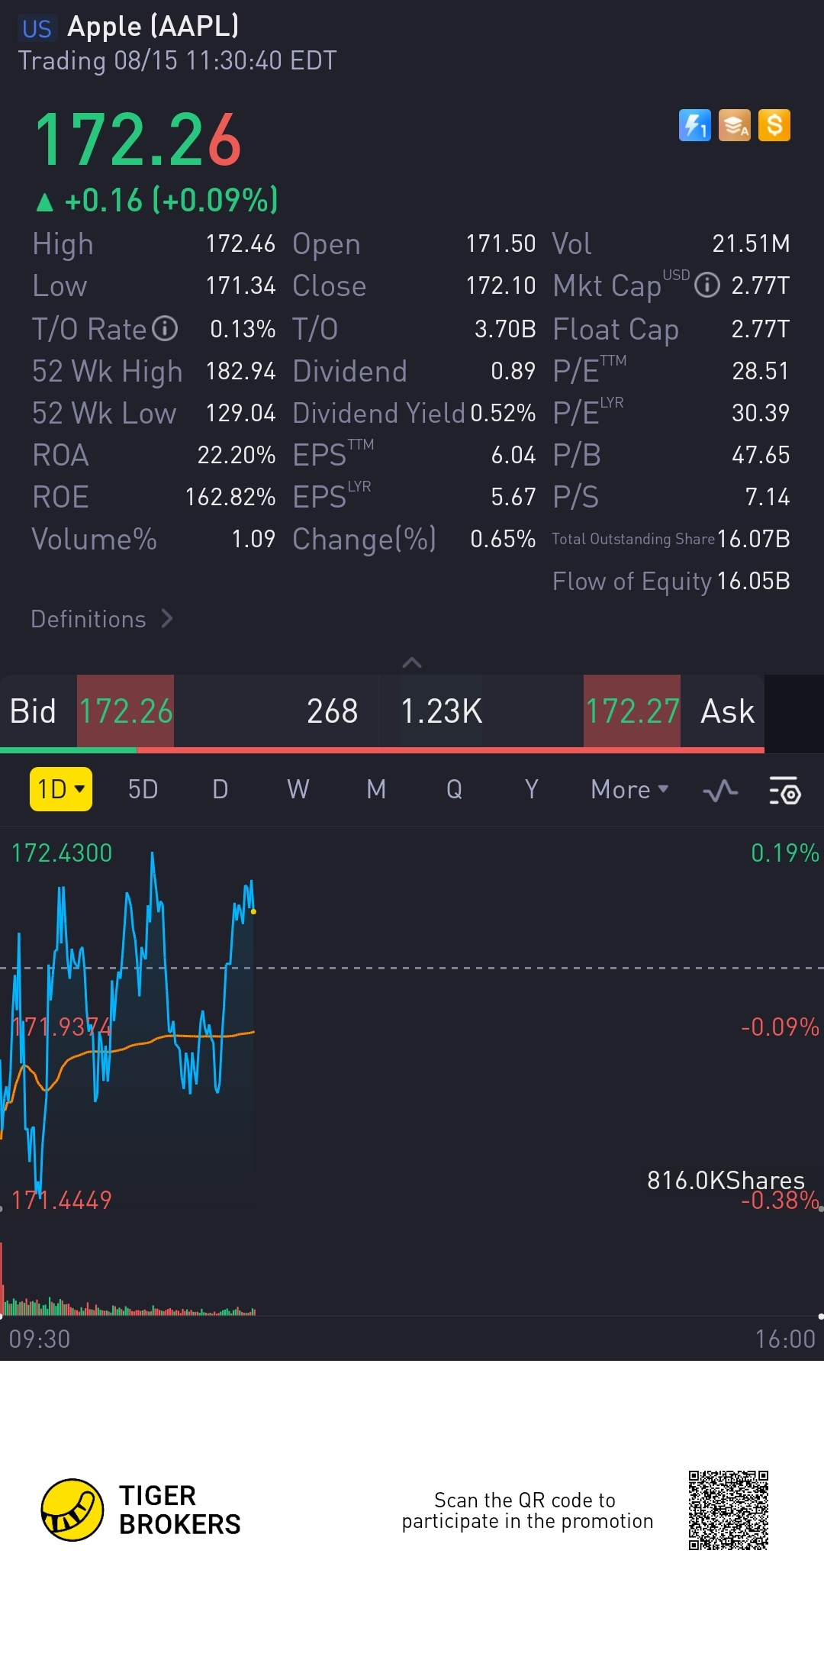Open the 1D timeframe dropdown
This screenshot has height=1660, width=824.
pos(61,789)
